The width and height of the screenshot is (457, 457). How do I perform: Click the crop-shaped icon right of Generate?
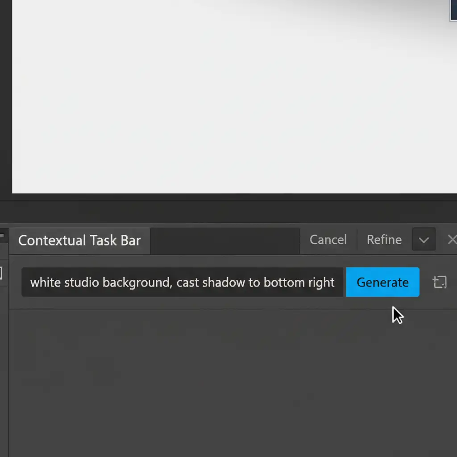(440, 282)
